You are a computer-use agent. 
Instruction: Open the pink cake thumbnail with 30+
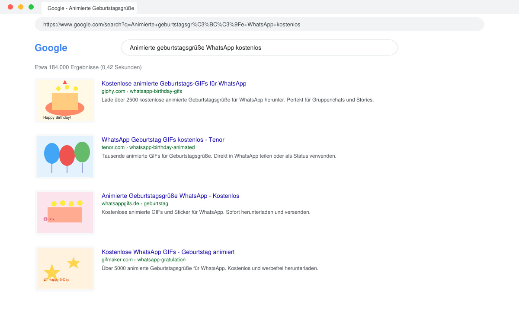[65, 213]
